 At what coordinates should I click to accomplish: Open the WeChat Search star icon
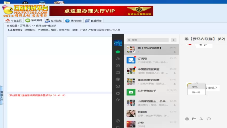coord(118,100)
